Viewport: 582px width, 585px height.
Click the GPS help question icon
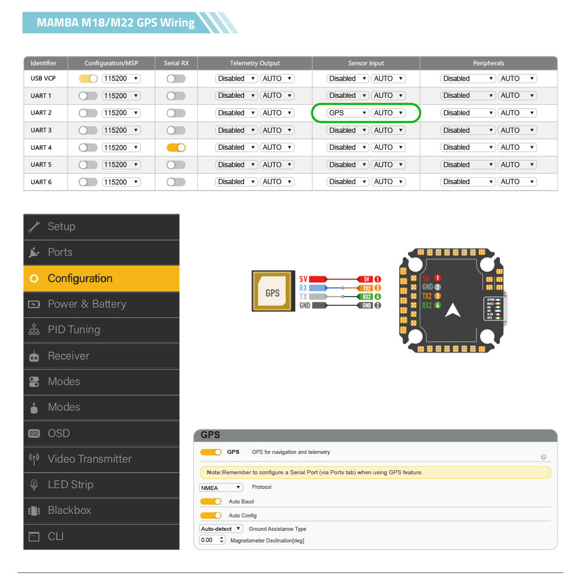(544, 457)
